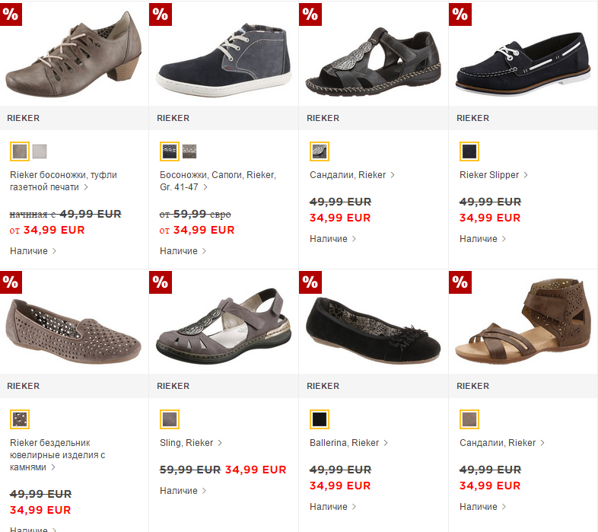The height and width of the screenshot is (532, 598).
Task: Click the percent badge on the perforated taupe loafer
Action: [10, 282]
